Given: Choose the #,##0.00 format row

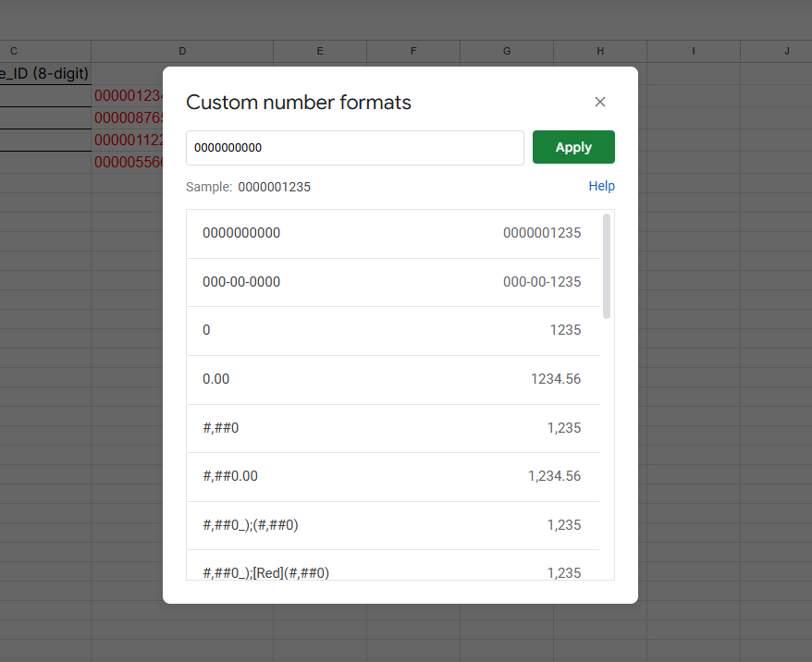Looking at the screenshot, I should click(x=392, y=476).
